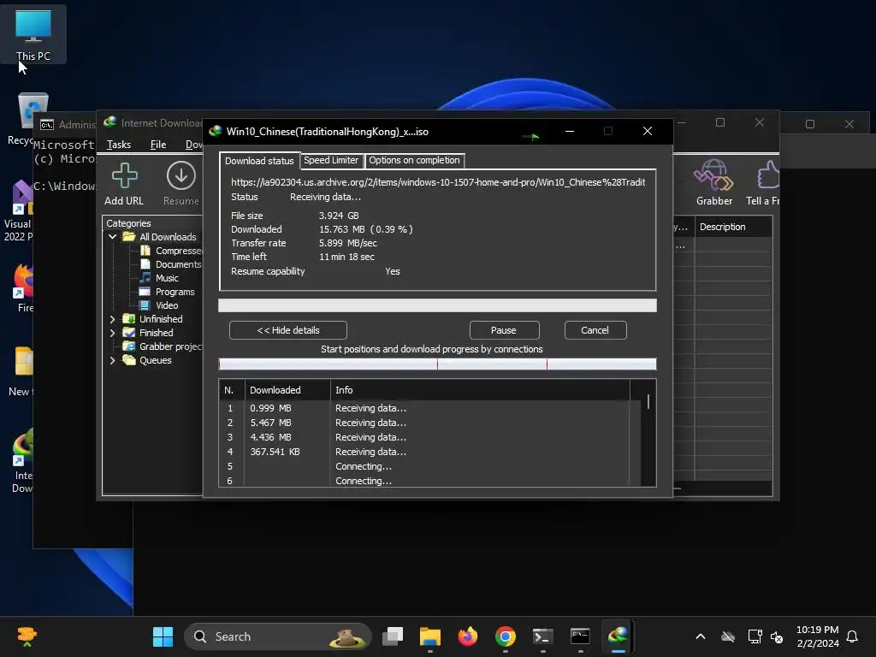Click the Resume download toolbar icon
This screenshot has width=876, height=657.
pyautogui.click(x=181, y=184)
